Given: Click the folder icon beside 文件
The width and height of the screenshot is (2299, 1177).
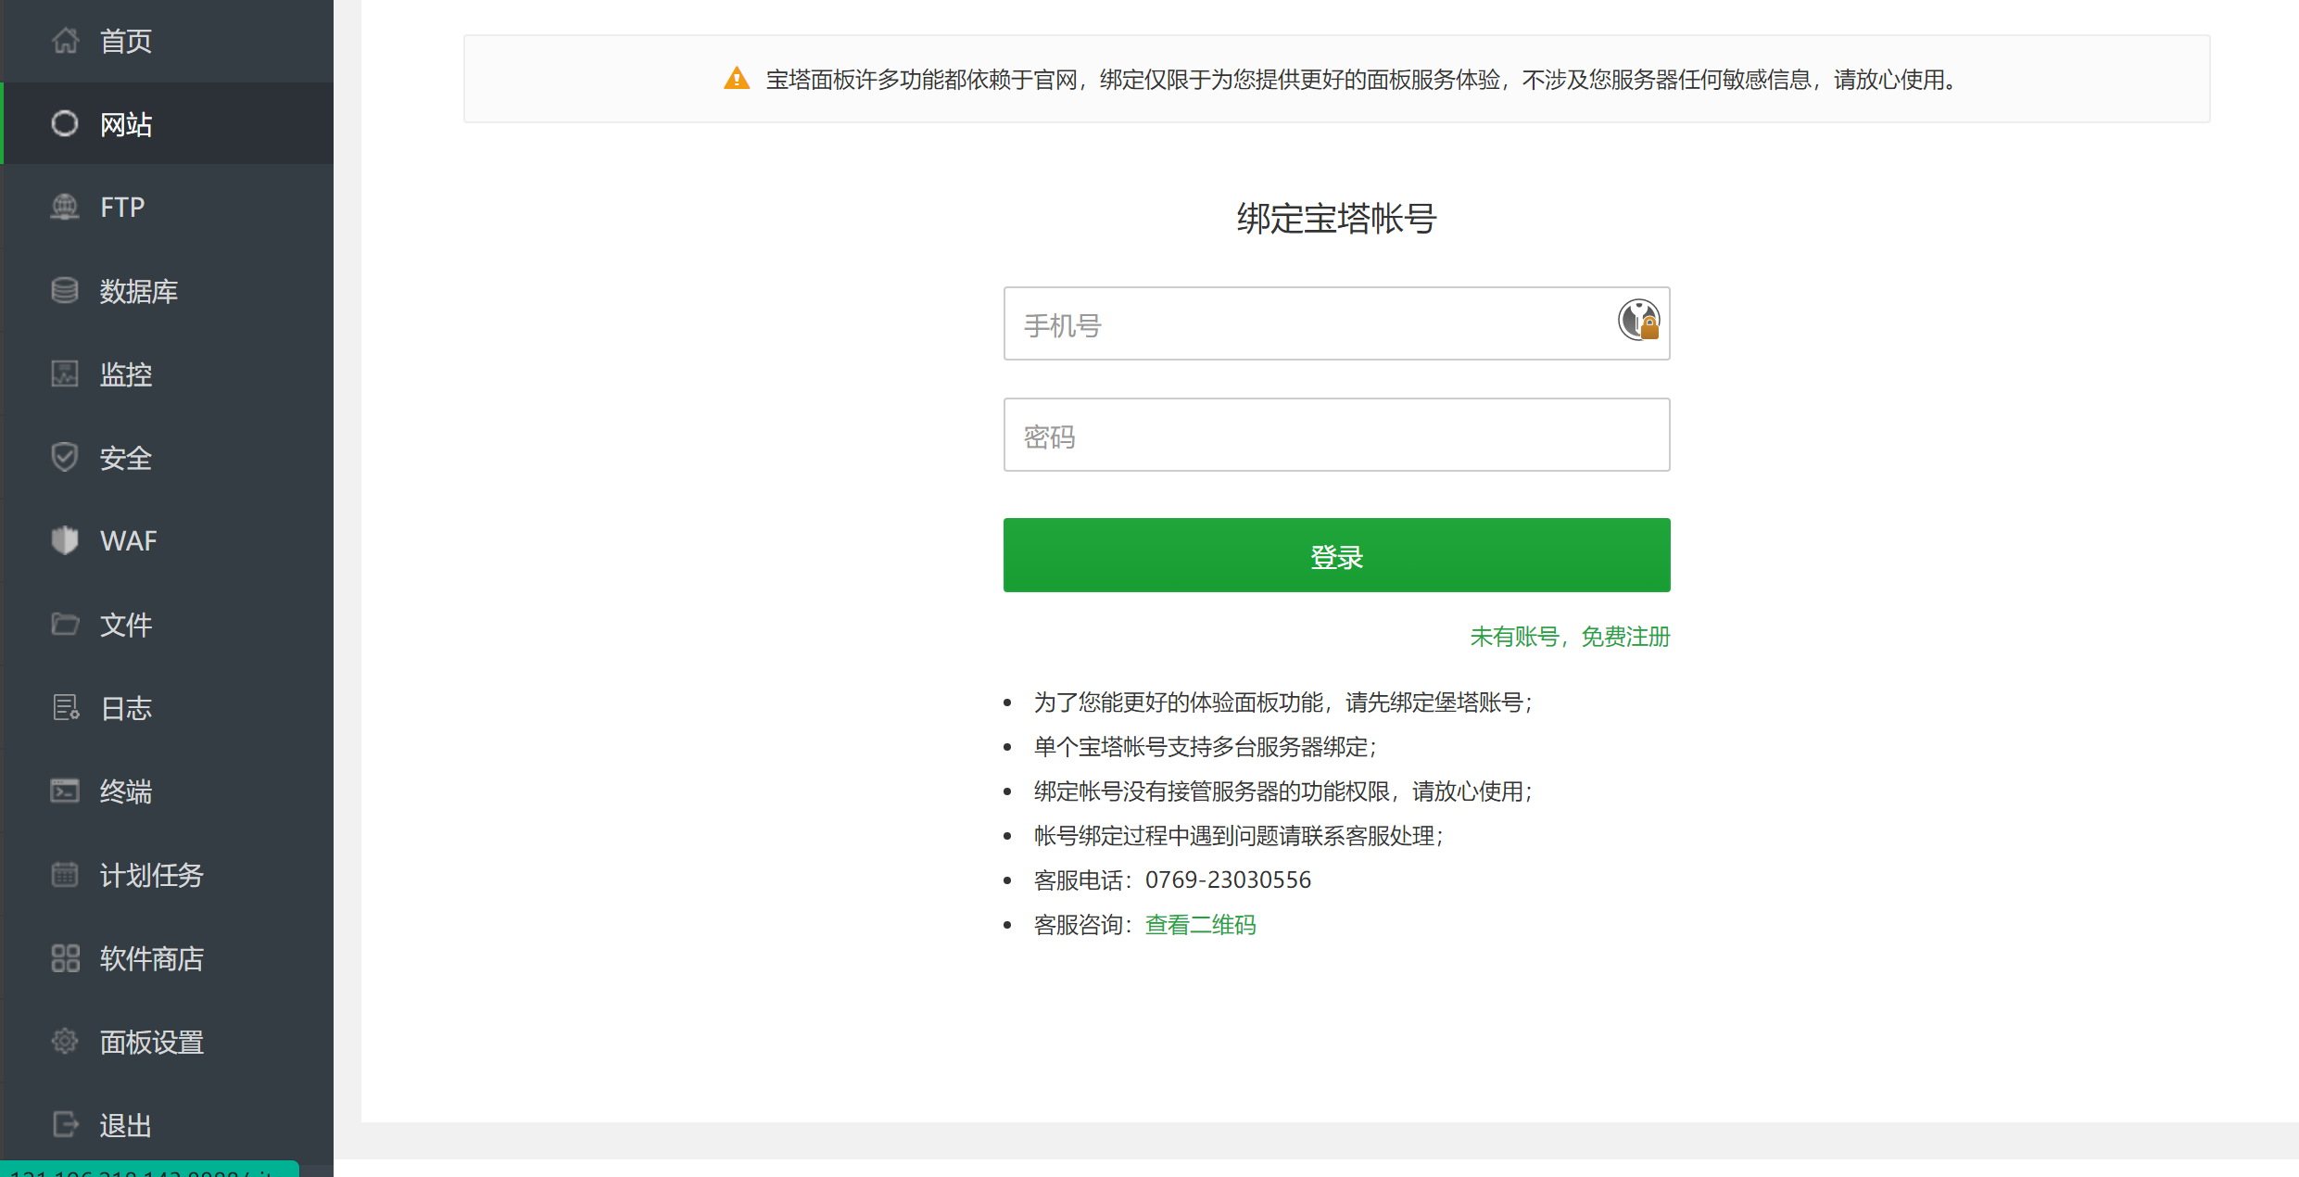Looking at the screenshot, I should point(65,624).
